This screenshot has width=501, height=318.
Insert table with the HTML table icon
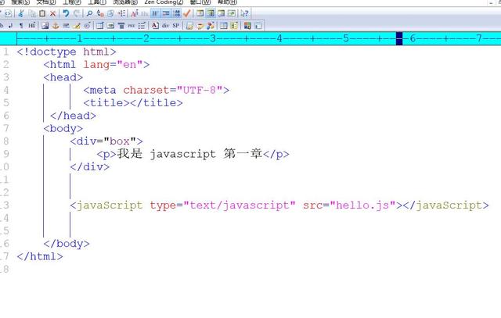pos(100,26)
